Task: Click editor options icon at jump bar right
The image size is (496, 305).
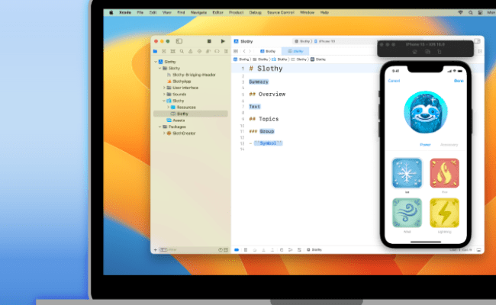Action: coord(480,51)
